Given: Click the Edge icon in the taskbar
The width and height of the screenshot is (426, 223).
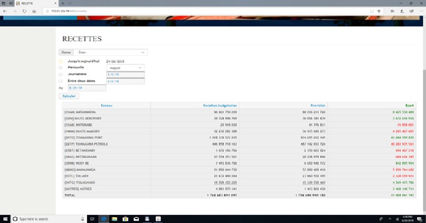Looking at the screenshot, I should coord(104,219).
